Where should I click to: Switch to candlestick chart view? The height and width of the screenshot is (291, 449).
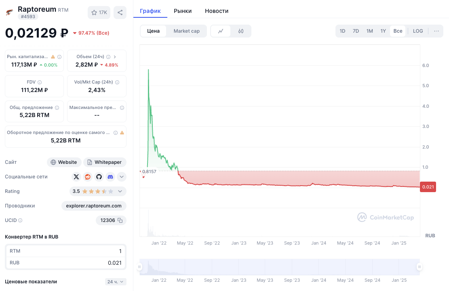click(x=241, y=31)
